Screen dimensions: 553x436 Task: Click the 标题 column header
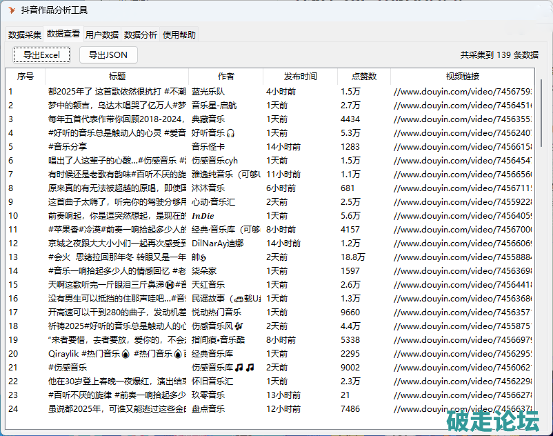point(117,77)
